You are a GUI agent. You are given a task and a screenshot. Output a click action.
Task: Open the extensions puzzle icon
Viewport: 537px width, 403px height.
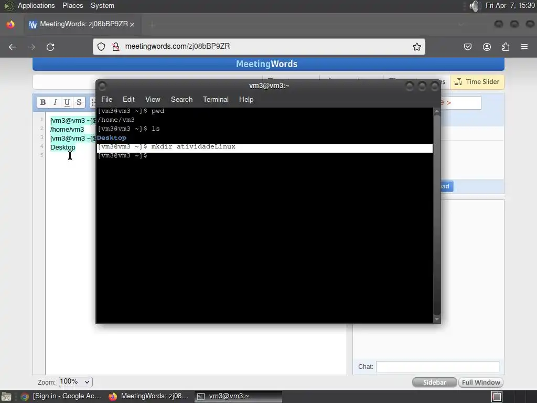tap(506, 47)
